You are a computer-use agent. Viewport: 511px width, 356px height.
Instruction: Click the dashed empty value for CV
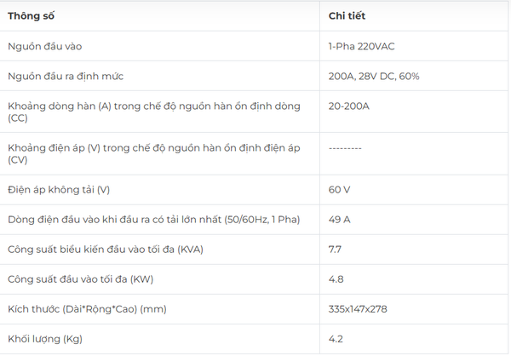tap(345, 148)
